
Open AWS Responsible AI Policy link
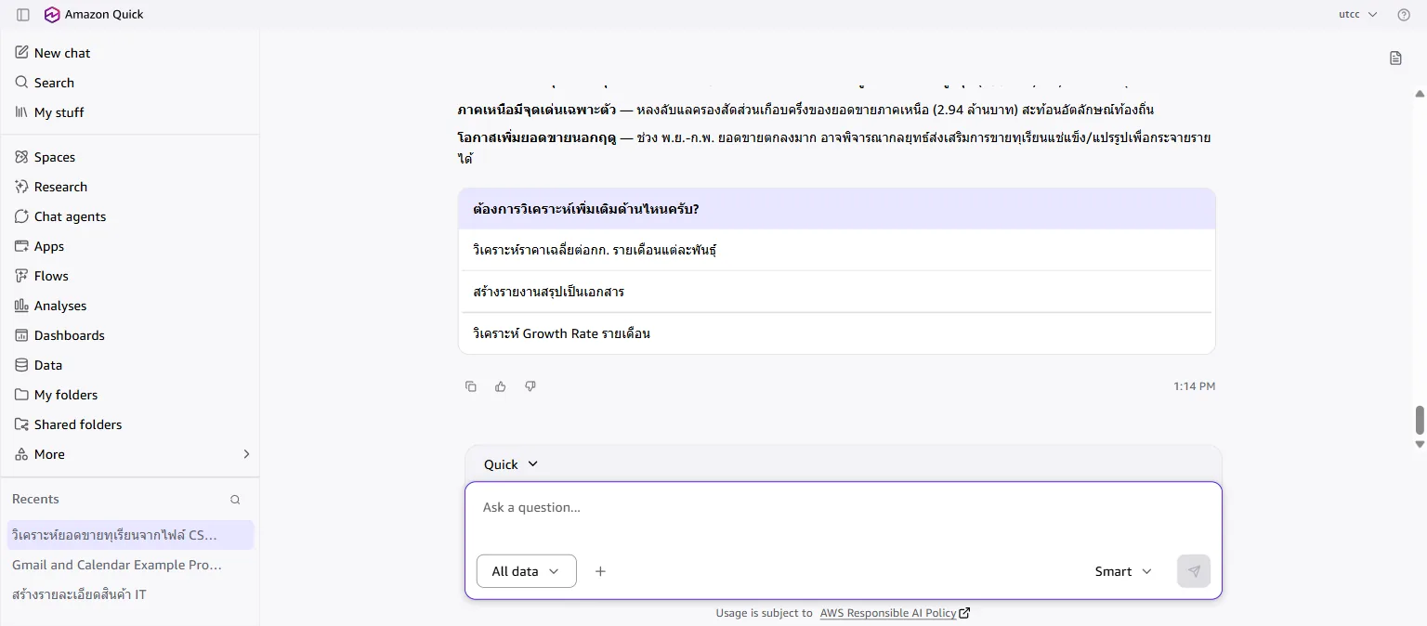point(895,613)
